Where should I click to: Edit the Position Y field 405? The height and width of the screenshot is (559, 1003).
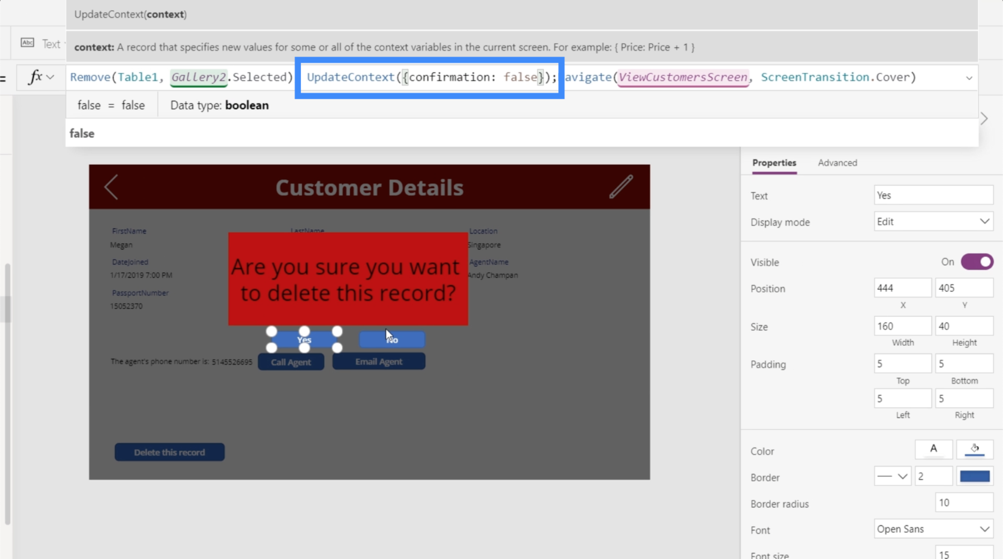[x=964, y=288]
